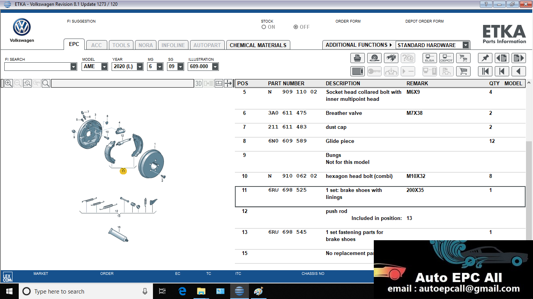Click the single-bar previous arrow icon

click(502, 71)
